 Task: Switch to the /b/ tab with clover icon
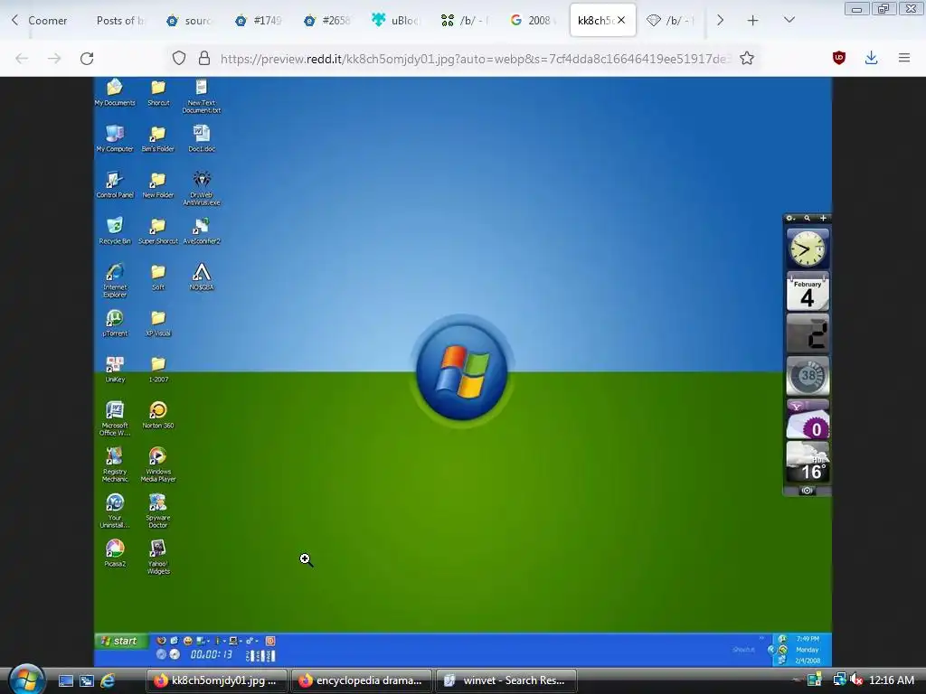pos(465,21)
